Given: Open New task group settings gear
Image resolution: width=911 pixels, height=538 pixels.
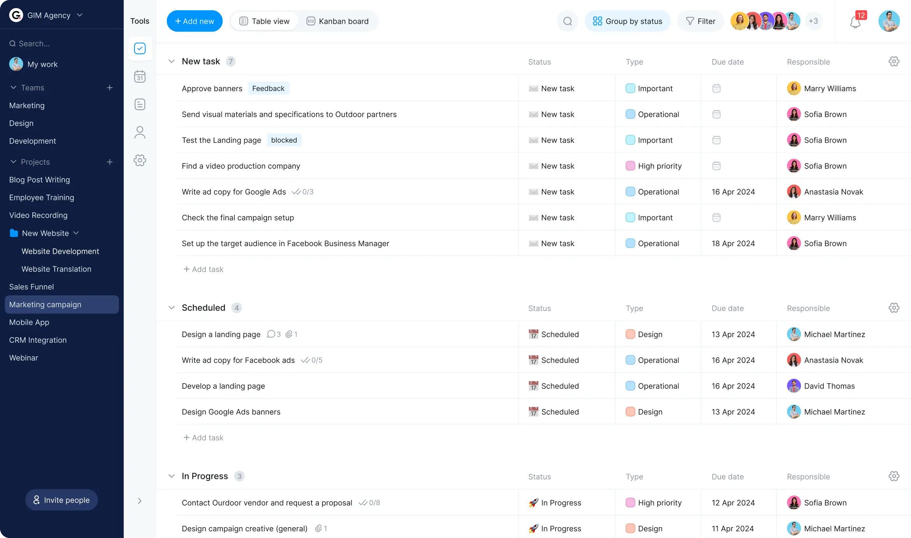Looking at the screenshot, I should coord(894,61).
